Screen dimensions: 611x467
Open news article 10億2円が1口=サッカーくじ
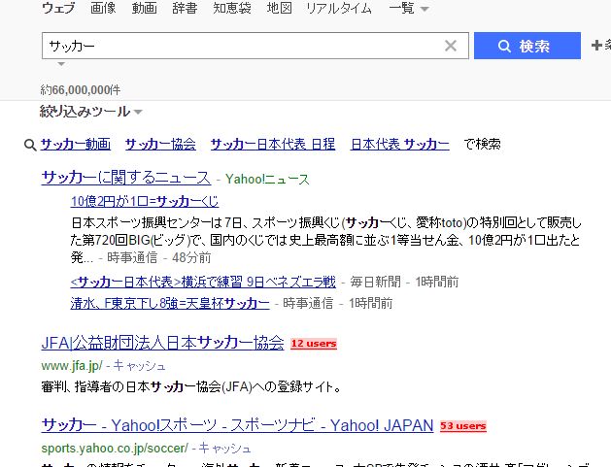click(145, 201)
